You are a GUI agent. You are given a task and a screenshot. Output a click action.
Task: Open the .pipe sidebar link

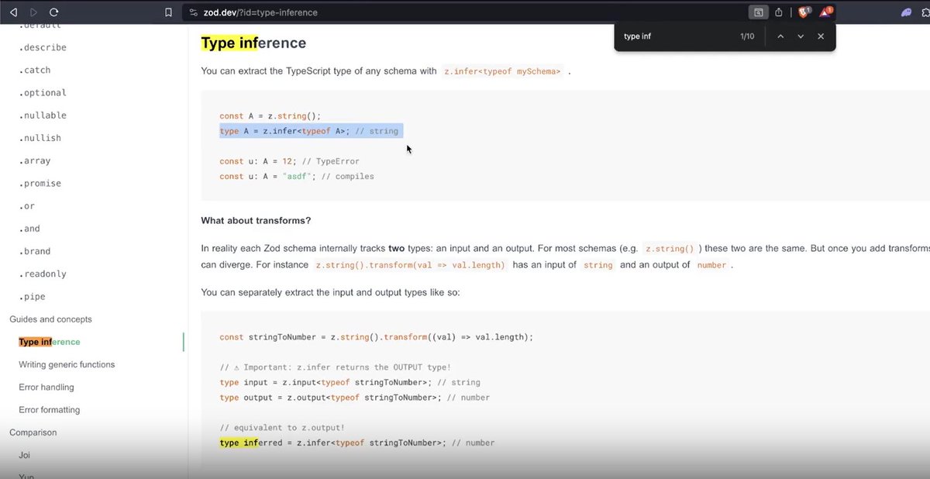[33, 297]
